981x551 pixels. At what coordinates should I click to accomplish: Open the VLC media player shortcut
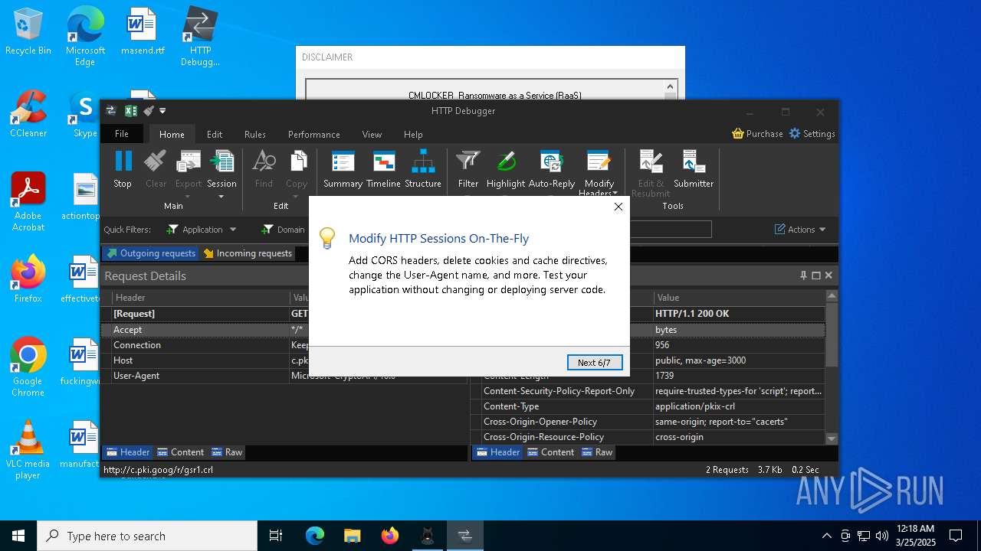pyautogui.click(x=28, y=450)
